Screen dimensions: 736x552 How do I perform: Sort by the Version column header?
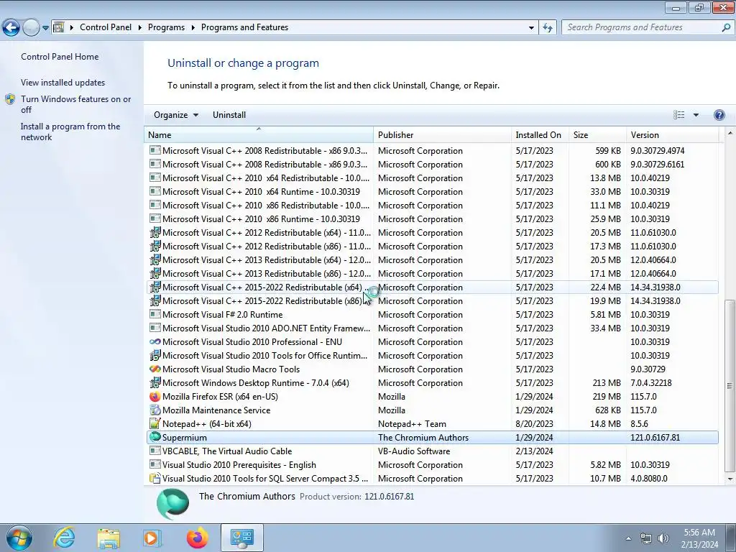672,135
